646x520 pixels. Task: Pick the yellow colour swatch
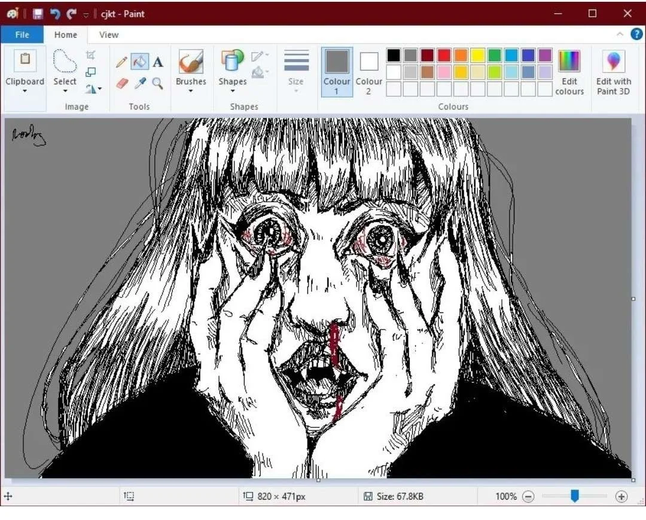477,55
